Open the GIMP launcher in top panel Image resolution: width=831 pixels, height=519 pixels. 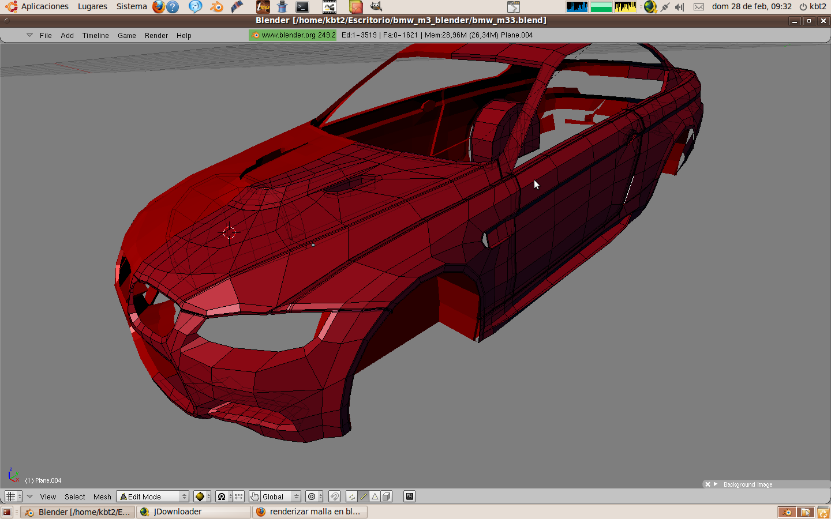376,6
